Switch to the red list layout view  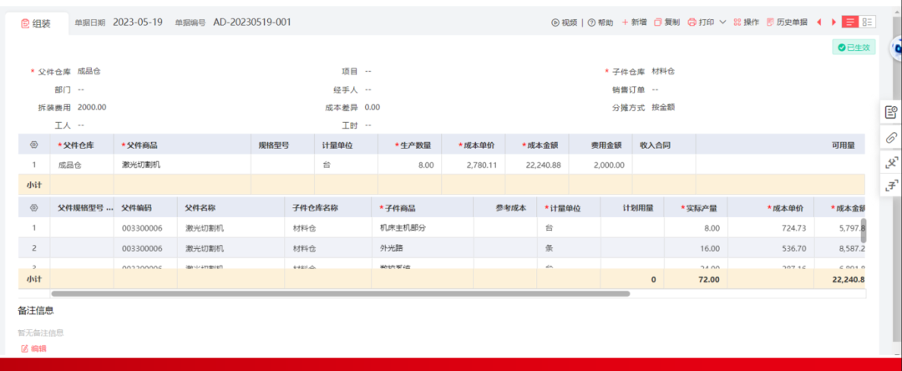(x=850, y=23)
